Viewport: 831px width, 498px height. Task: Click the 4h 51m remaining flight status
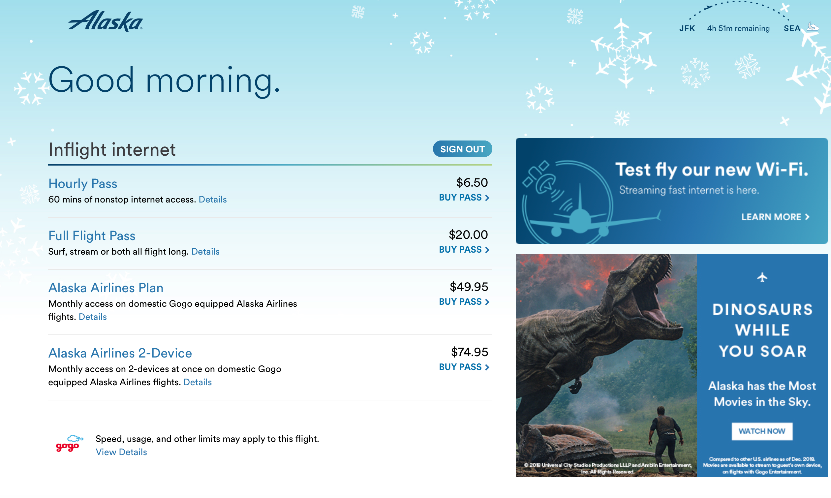[x=738, y=28]
